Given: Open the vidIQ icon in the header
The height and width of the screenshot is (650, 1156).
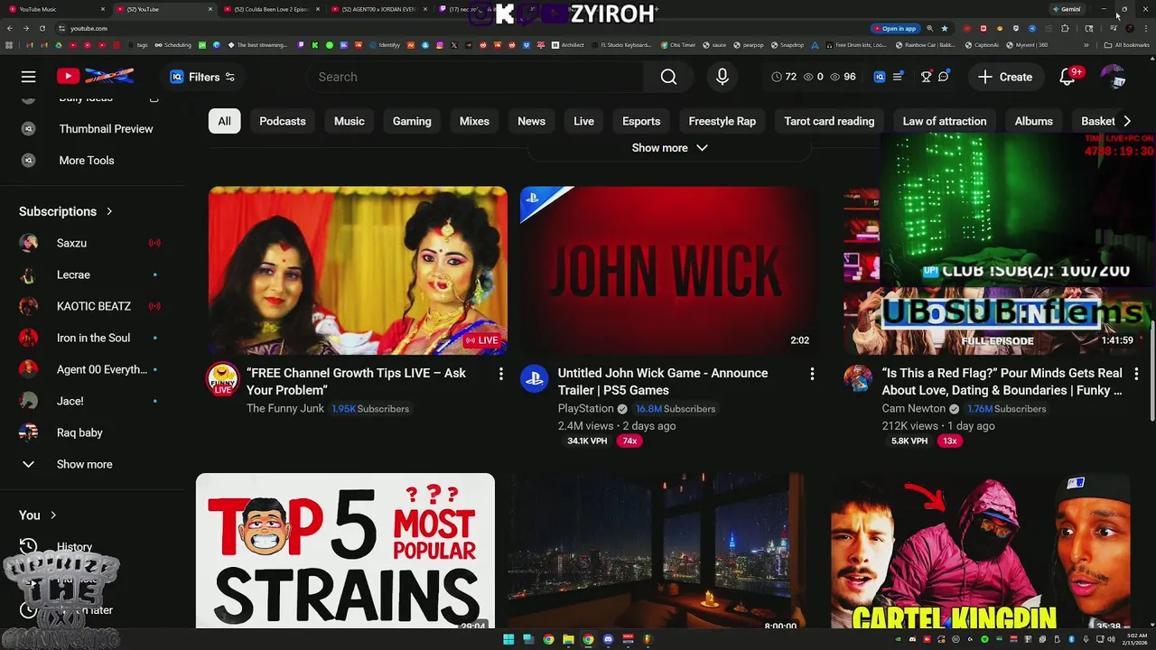Looking at the screenshot, I should [x=880, y=77].
